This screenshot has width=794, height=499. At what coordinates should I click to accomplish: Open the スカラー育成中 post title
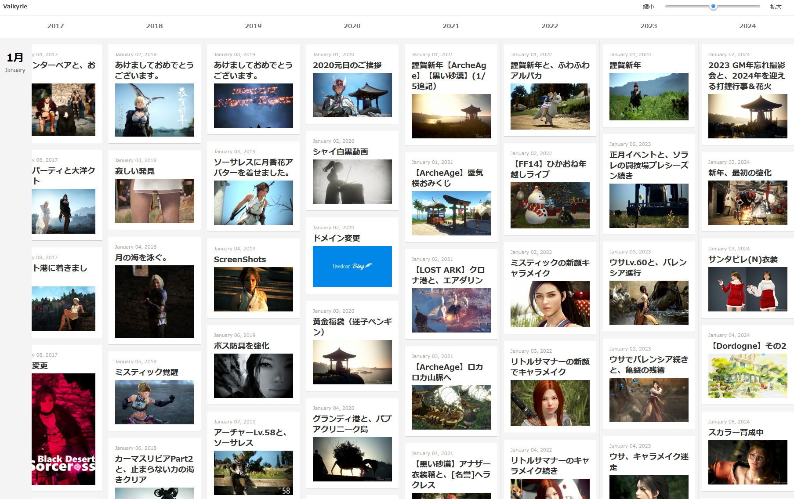(736, 432)
